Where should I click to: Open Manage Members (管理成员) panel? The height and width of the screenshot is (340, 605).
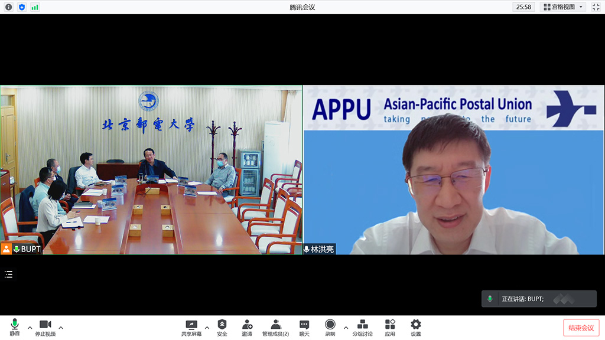pos(275,328)
